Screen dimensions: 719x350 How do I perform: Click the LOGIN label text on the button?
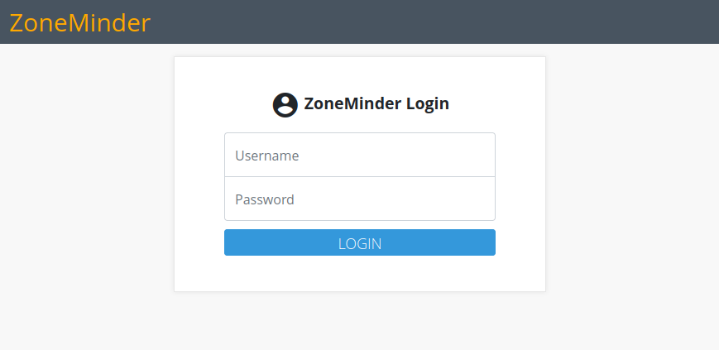tap(360, 243)
